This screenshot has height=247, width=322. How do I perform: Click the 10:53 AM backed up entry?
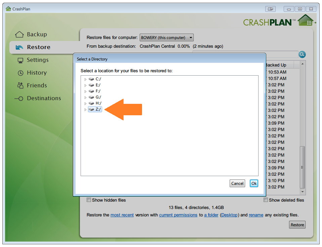(277, 72)
